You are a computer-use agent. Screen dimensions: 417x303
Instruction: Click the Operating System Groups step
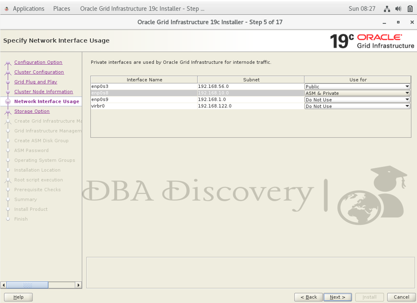coord(44,161)
